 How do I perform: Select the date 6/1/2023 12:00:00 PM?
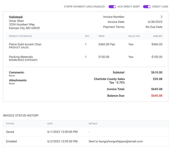[x=62, y=132]
